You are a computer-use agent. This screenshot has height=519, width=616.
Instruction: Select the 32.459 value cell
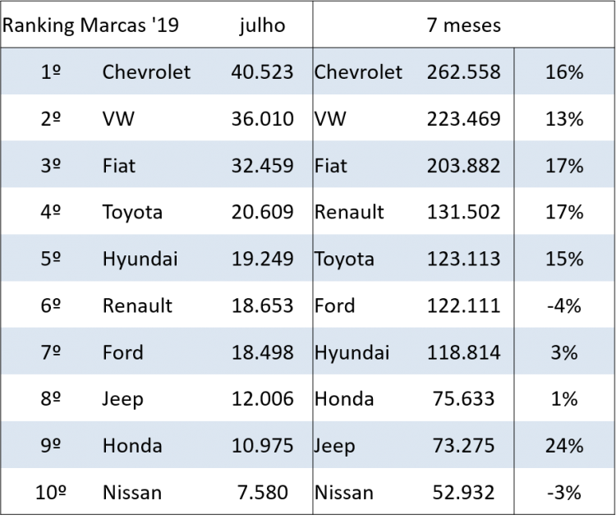pos(262,166)
